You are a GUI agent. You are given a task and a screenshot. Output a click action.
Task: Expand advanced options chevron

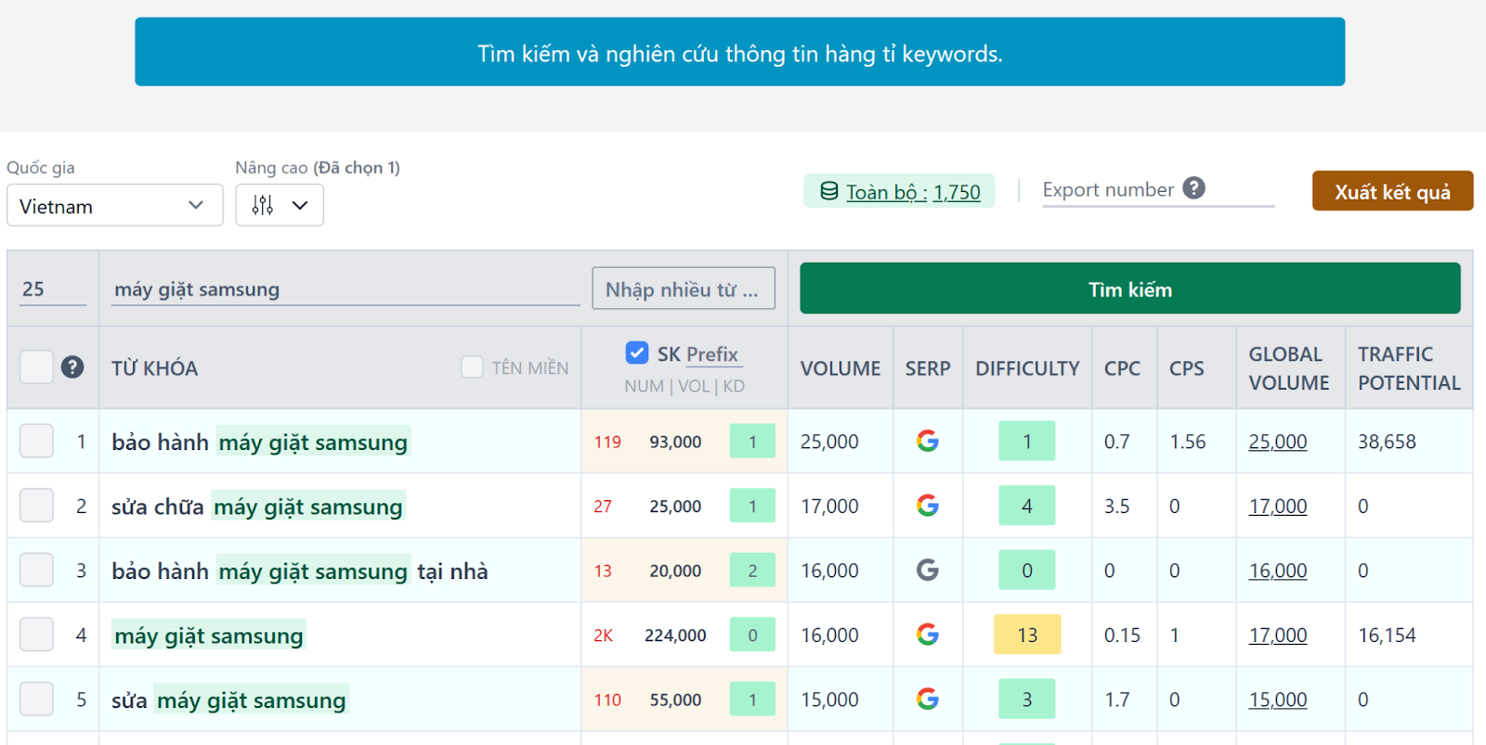pos(300,205)
